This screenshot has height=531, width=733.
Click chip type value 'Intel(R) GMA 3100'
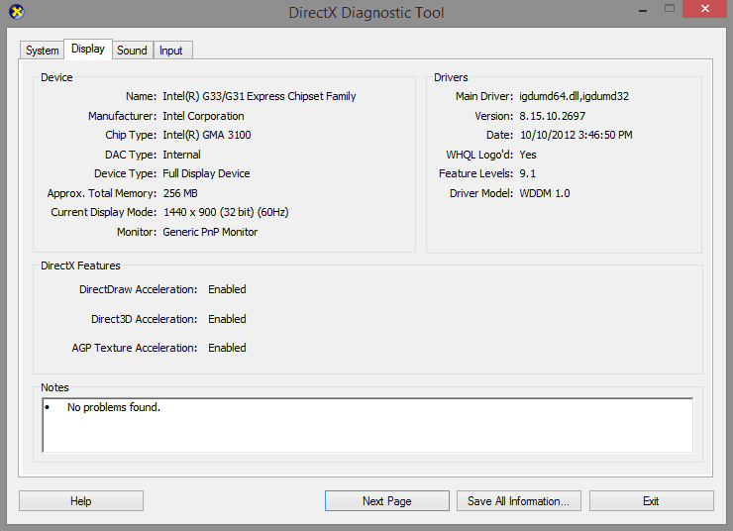207,135
